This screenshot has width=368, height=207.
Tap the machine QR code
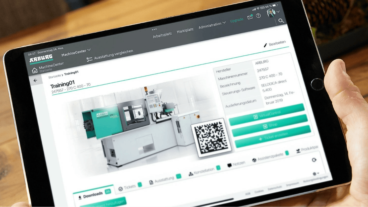[x=211, y=138]
